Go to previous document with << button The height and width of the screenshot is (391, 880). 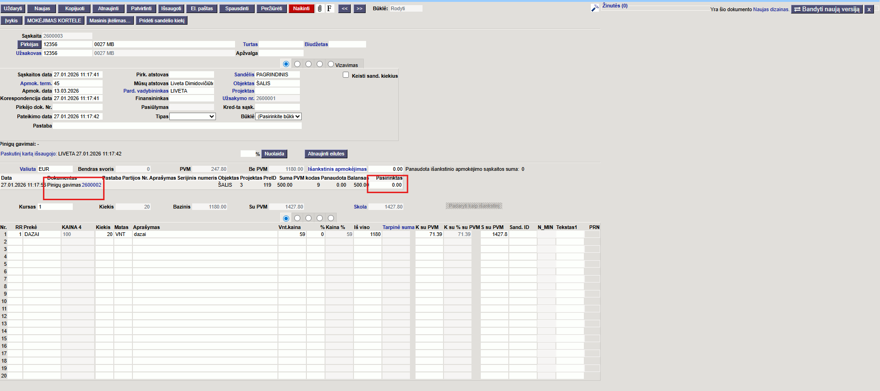coord(345,8)
